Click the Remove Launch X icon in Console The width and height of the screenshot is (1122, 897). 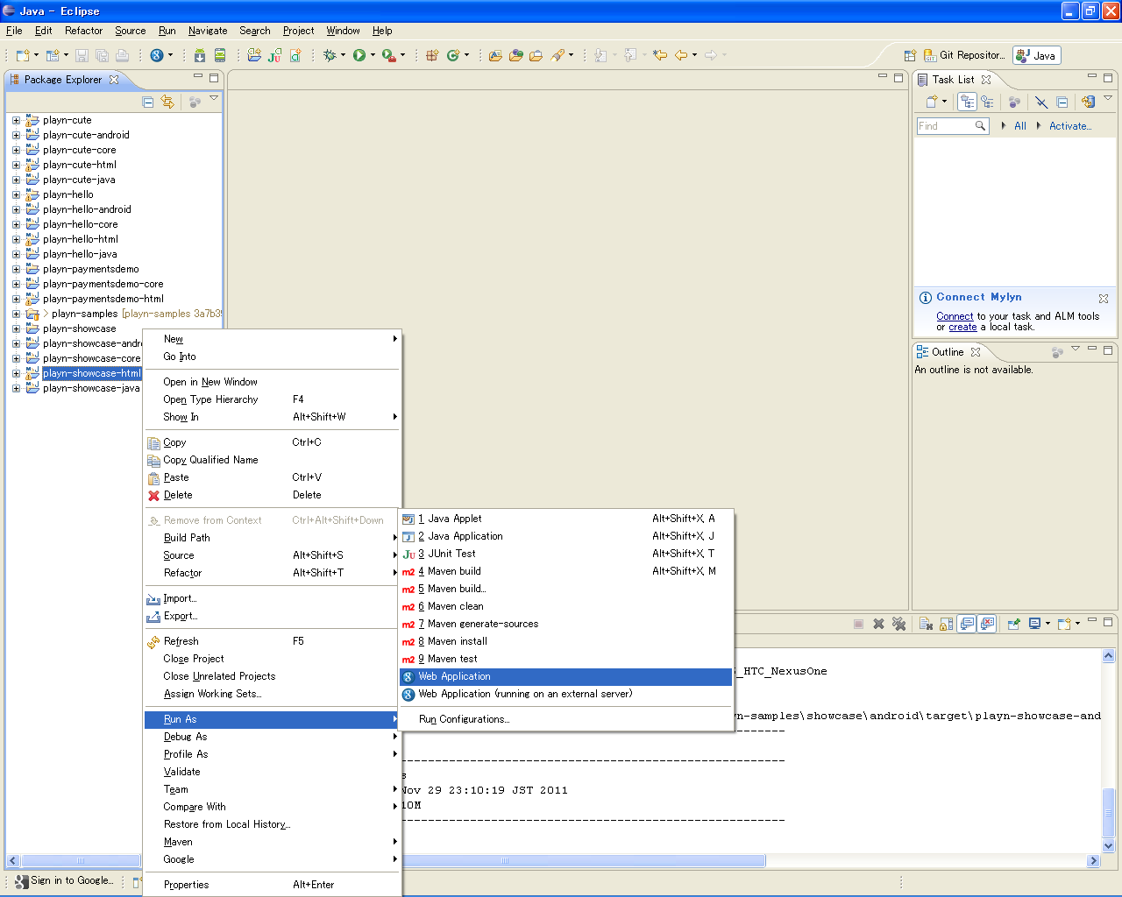coord(878,624)
